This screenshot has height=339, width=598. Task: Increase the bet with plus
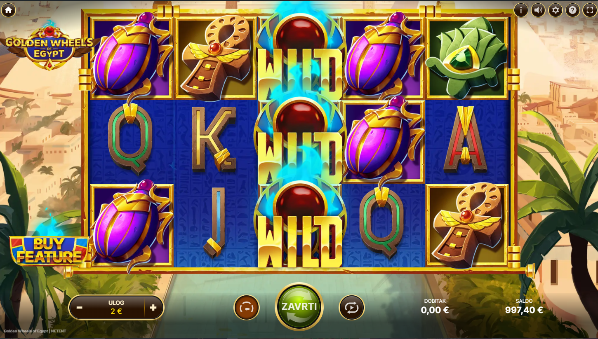(x=153, y=308)
